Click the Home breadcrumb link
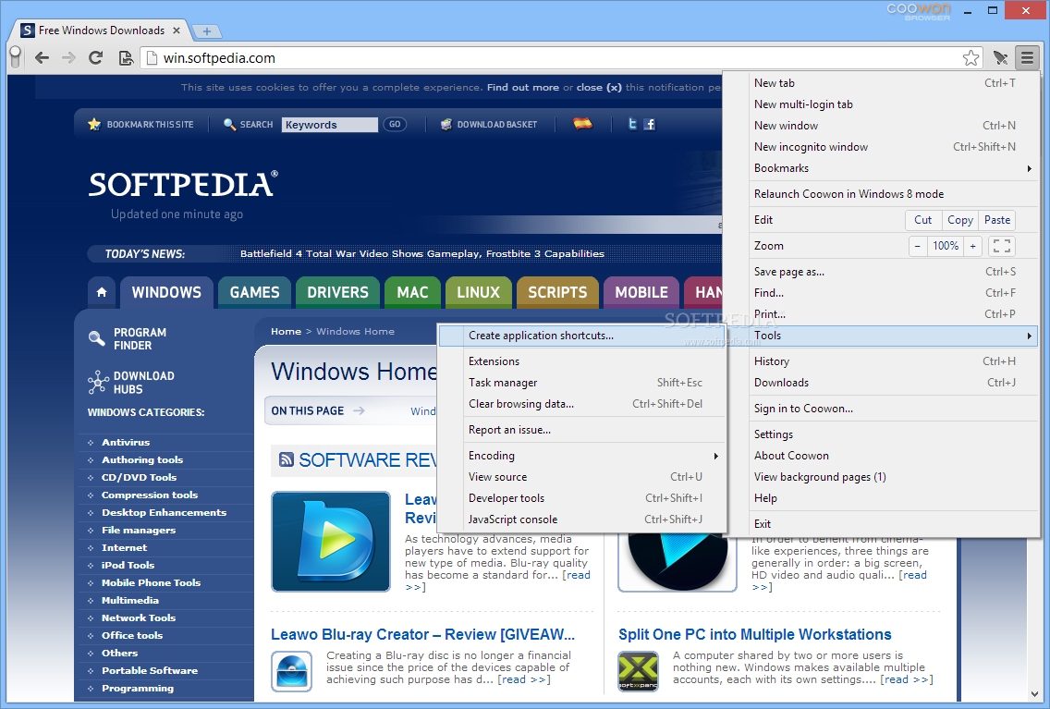 click(x=286, y=332)
